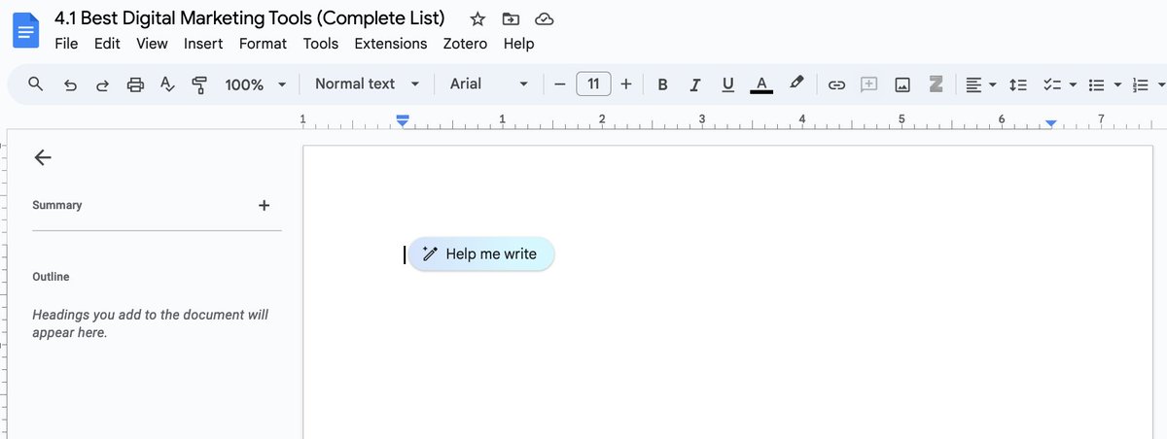
Task: Open the Tools menu
Action: (321, 44)
